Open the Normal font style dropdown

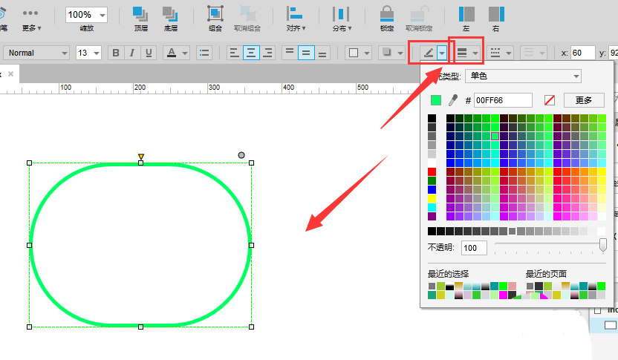coord(36,53)
